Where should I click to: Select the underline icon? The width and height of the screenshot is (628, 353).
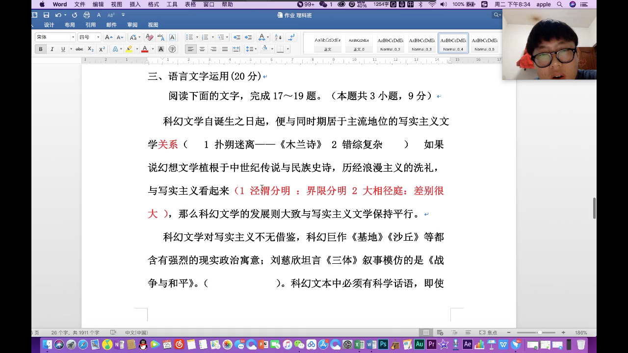(x=63, y=49)
